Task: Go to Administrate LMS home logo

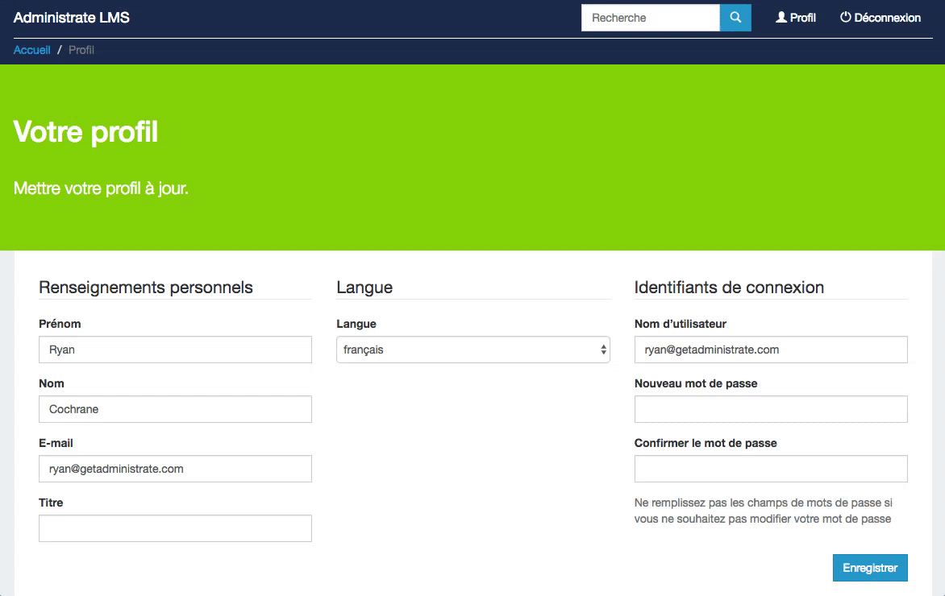Action: [71, 18]
